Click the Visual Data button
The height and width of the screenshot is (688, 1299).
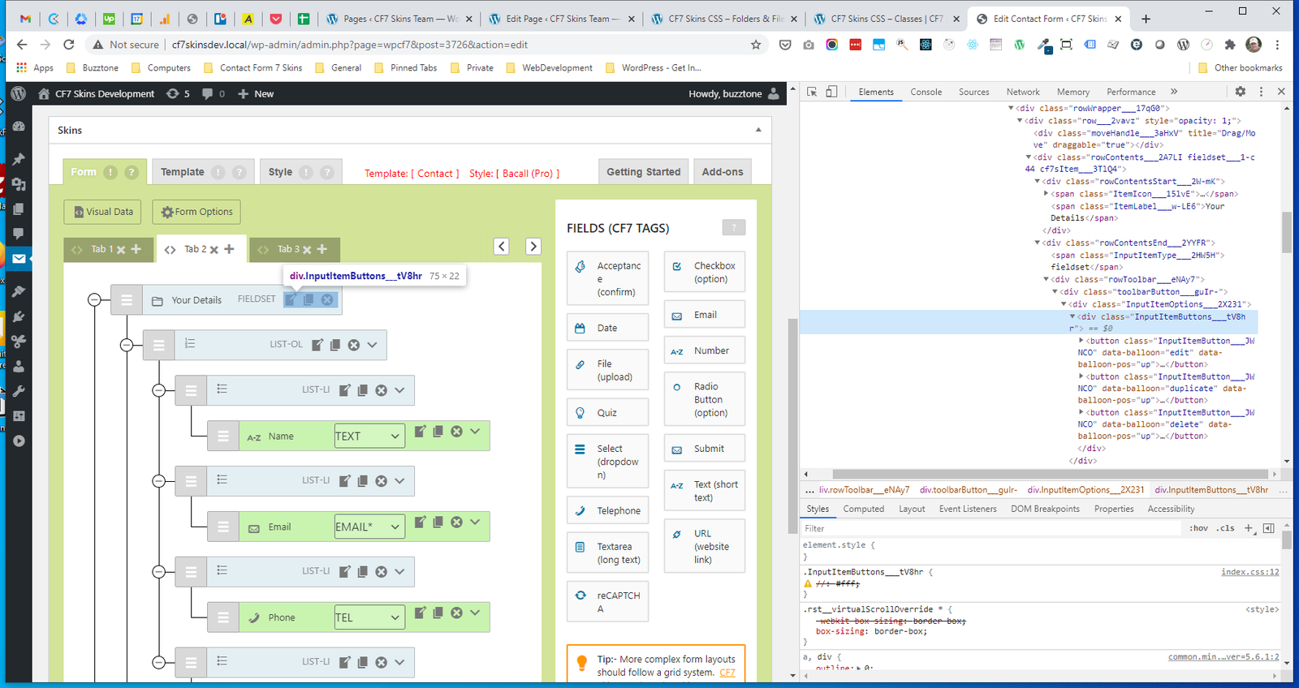click(x=103, y=212)
